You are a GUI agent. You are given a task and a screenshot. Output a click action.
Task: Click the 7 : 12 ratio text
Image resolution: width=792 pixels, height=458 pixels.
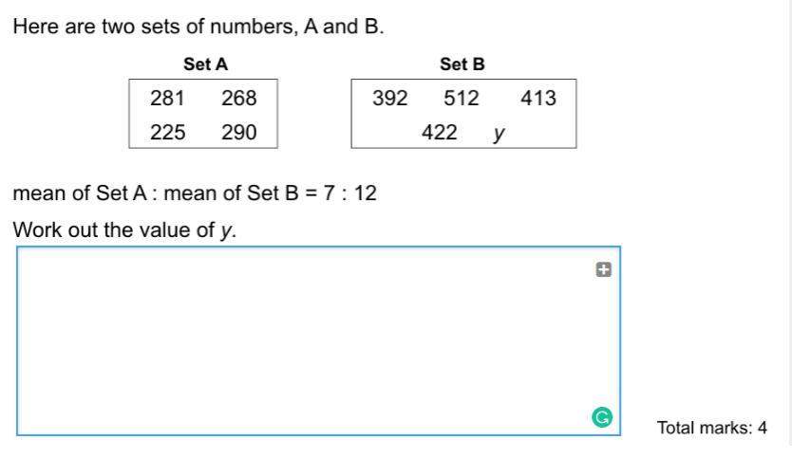tap(350, 193)
